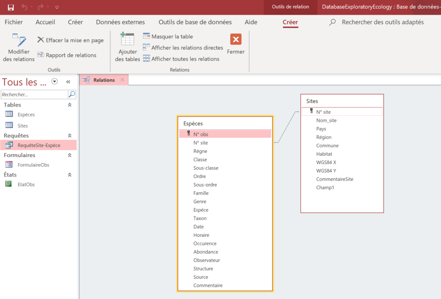This screenshot has height=299, width=441.
Task: Select the Abondance field
Action: (225, 252)
